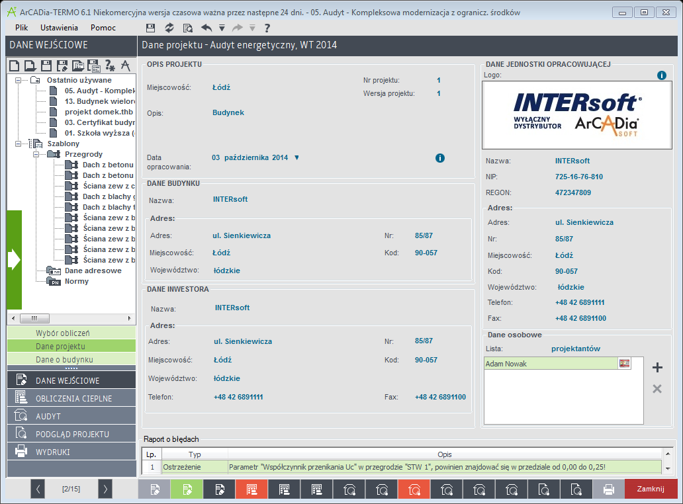Viewport: 683px width, 504px height.
Task: Click the light gray first step icon in bottom bar
Action: click(155, 489)
